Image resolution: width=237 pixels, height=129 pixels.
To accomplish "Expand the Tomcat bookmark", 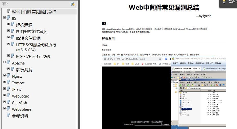I will [x=5, y=82].
